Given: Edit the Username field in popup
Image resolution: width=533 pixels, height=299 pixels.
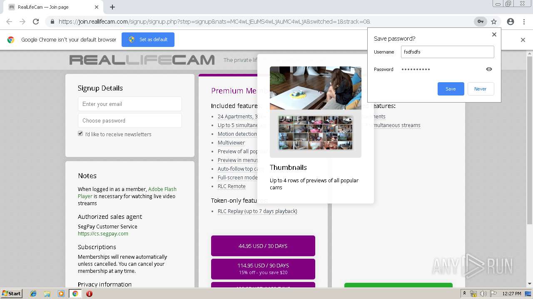Looking at the screenshot, I should pos(448,52).
